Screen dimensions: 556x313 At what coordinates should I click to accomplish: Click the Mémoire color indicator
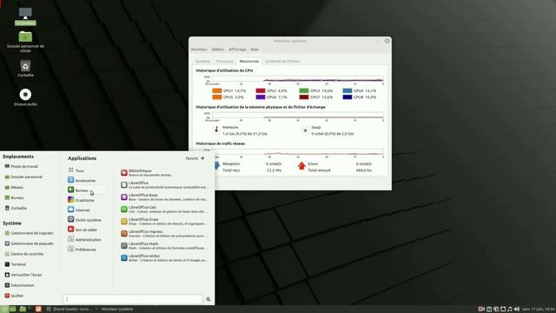216,130
